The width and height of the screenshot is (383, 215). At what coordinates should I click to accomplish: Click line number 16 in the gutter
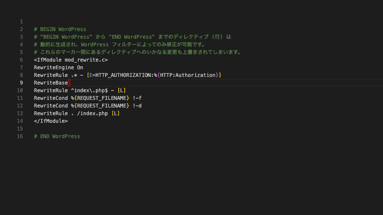click(x=20, y=136)
